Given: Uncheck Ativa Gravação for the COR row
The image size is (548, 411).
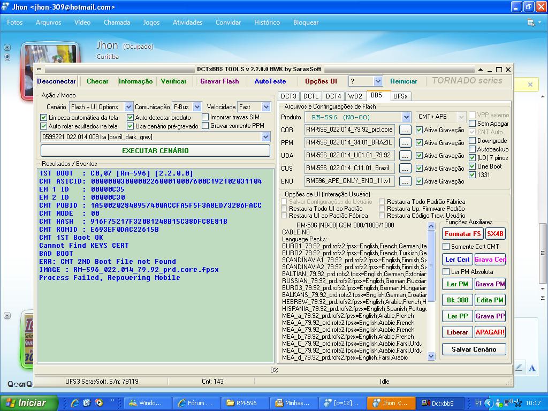Looking at the screenshot, I should [x=420, y=130].
